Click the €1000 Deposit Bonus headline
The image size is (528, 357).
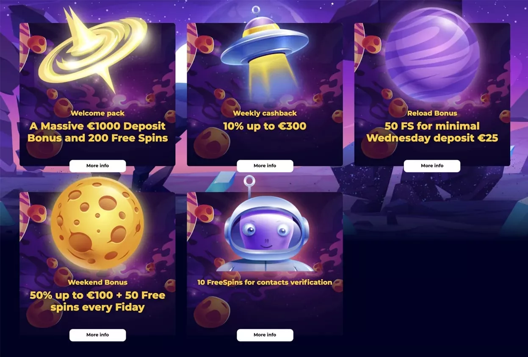click(97, 132)
